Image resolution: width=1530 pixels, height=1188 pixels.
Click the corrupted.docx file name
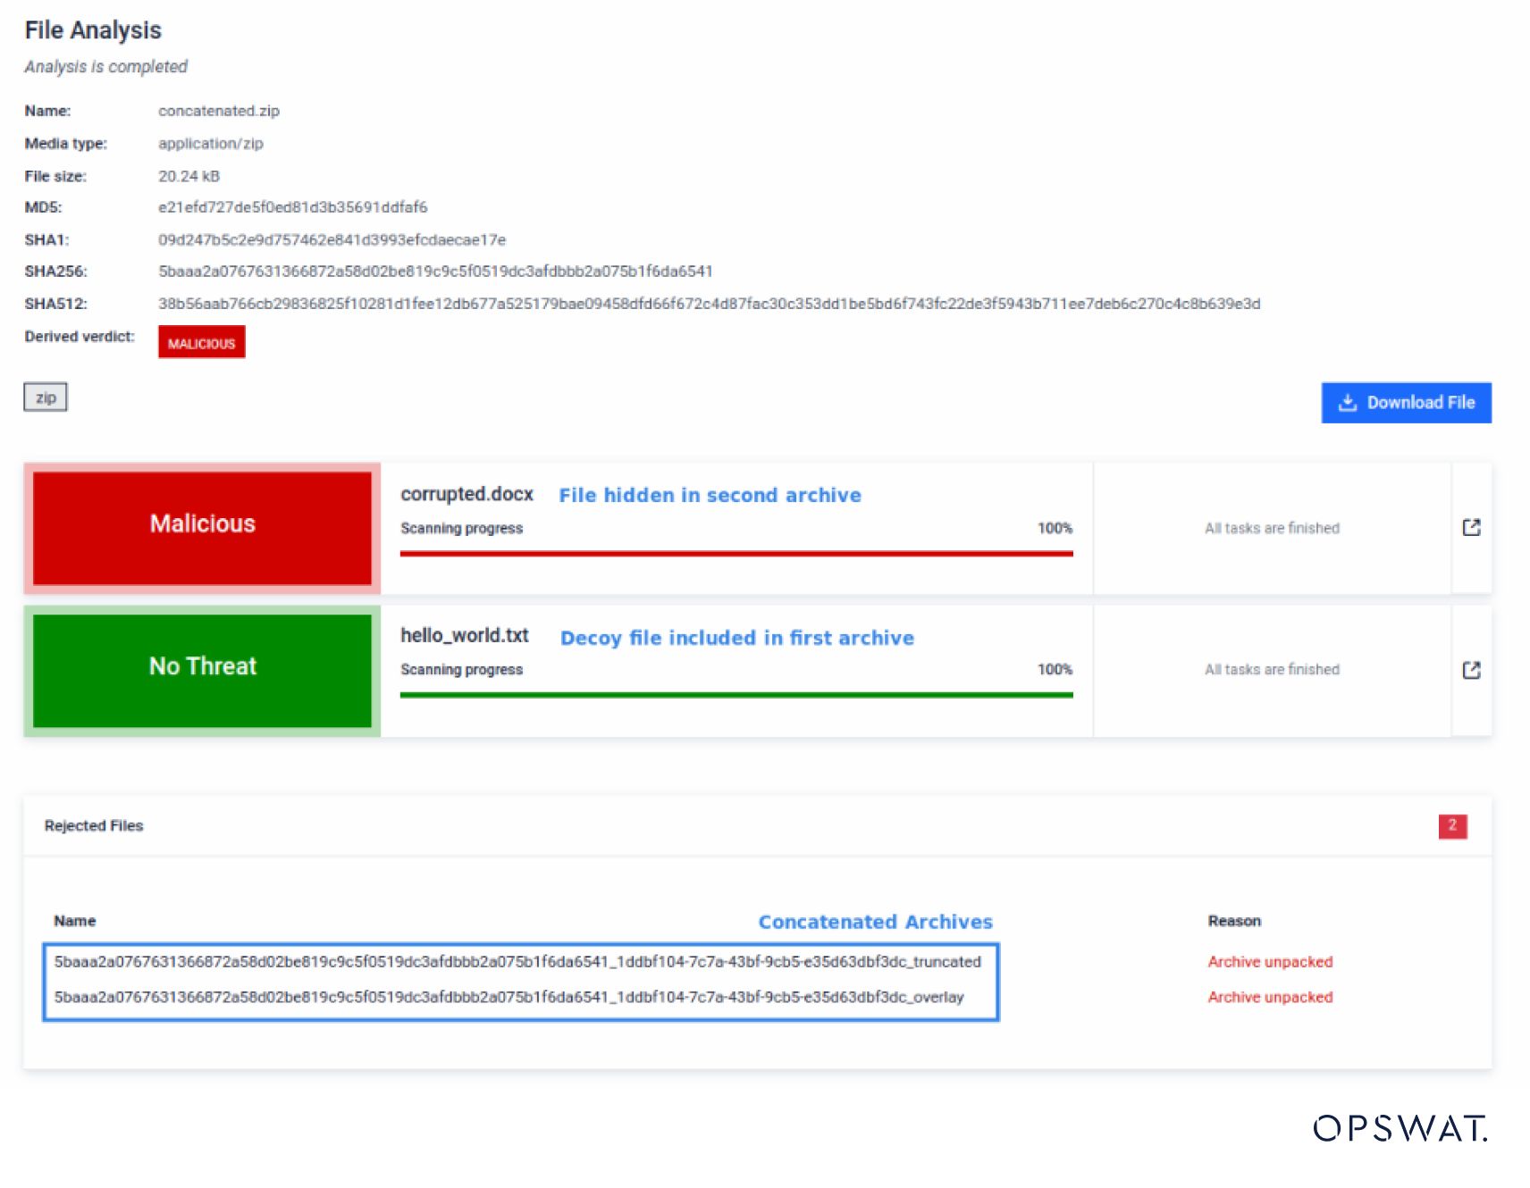tap(467, 494)
